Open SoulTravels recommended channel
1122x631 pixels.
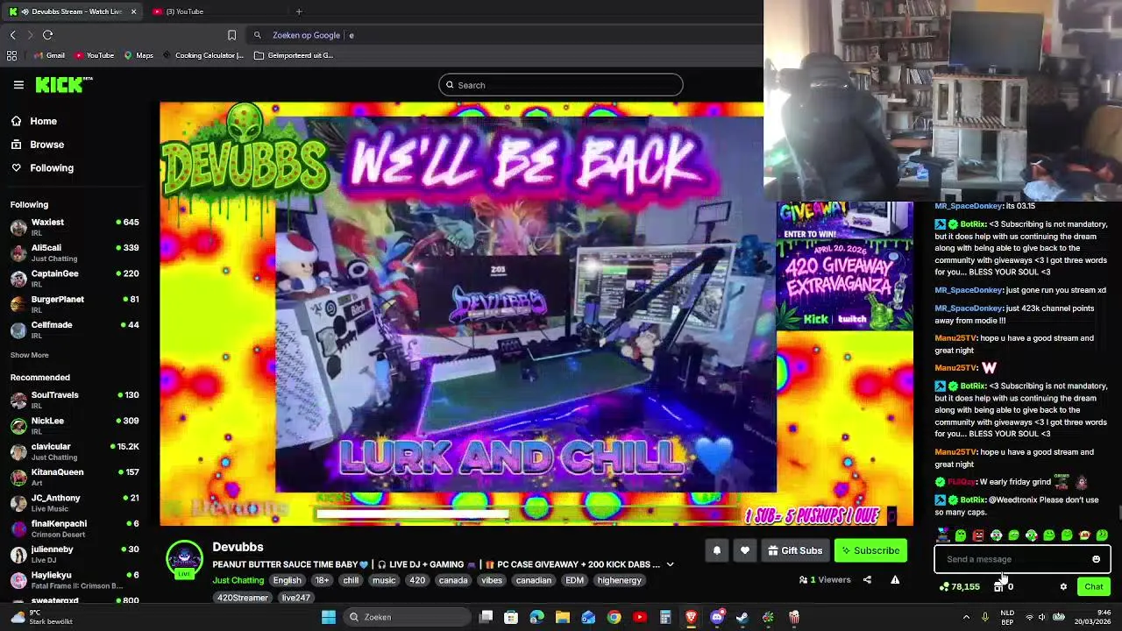pyautogui.click(x=75, y=400)
